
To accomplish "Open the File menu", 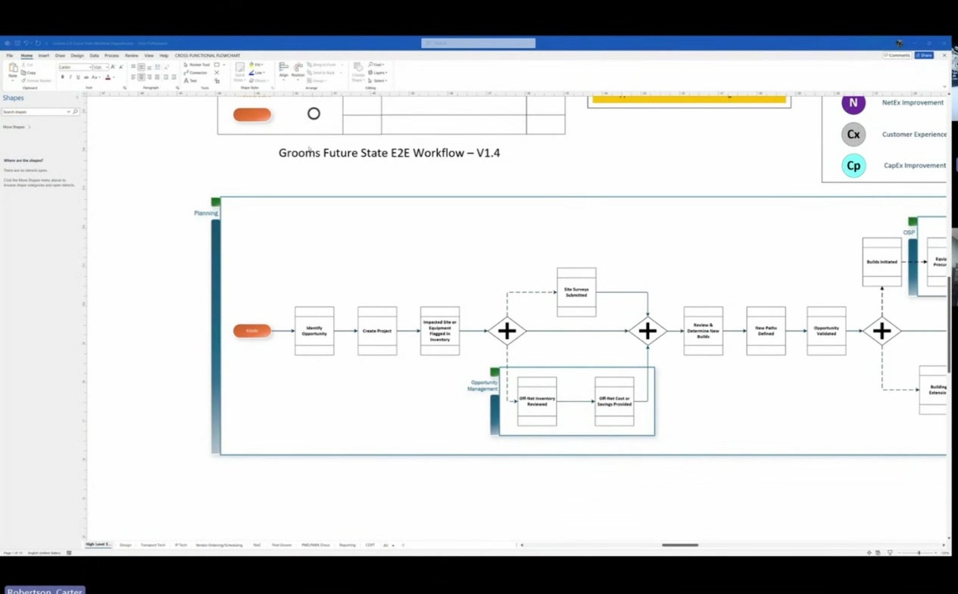I will tap(9, 55).
